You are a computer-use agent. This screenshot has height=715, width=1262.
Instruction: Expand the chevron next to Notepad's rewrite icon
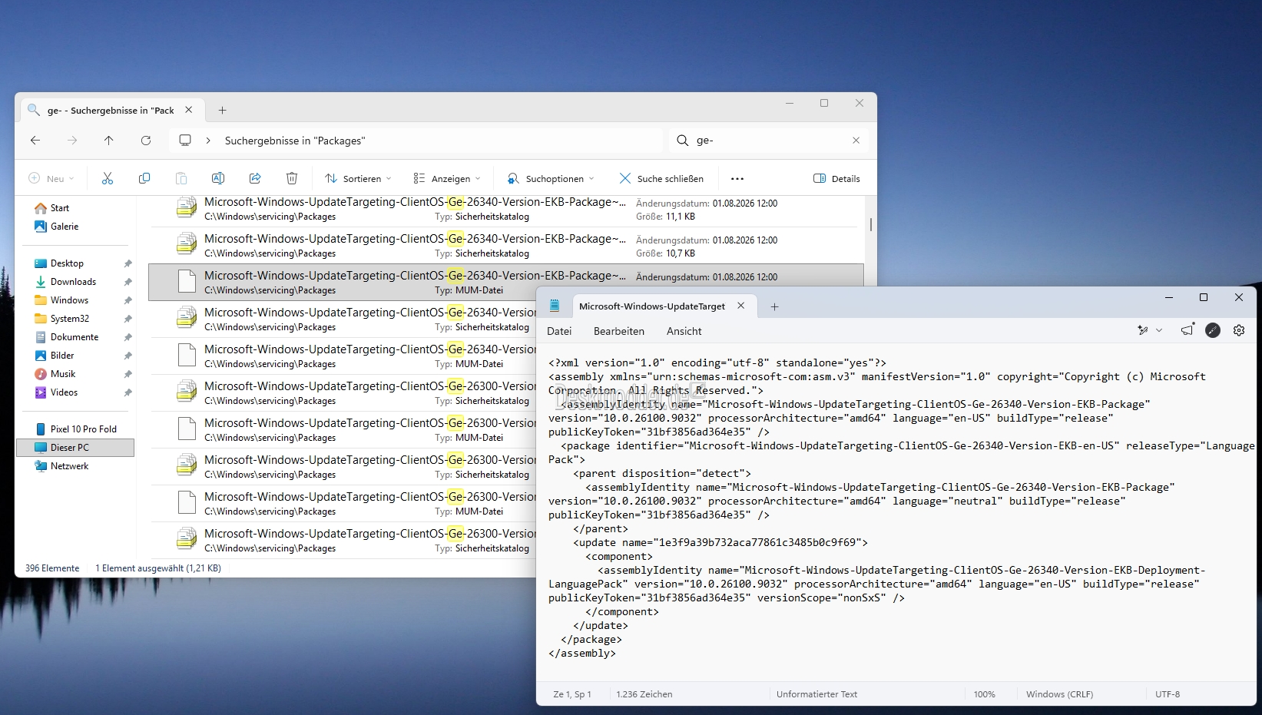1159,330
